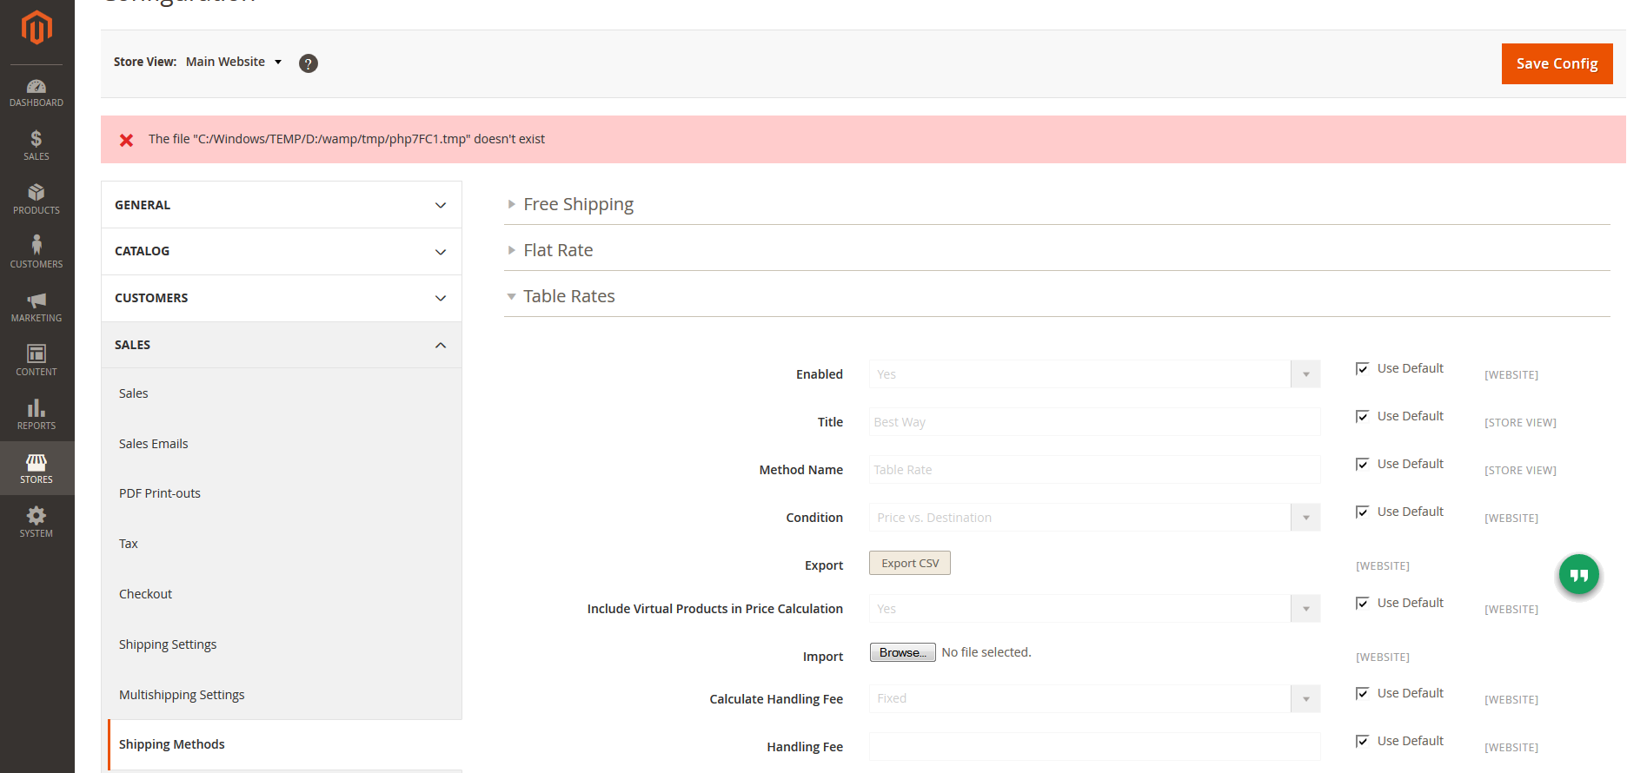Open the Reports bar chart icon
The width and height of the screenshot is (1627, 773).
[37, 414]
